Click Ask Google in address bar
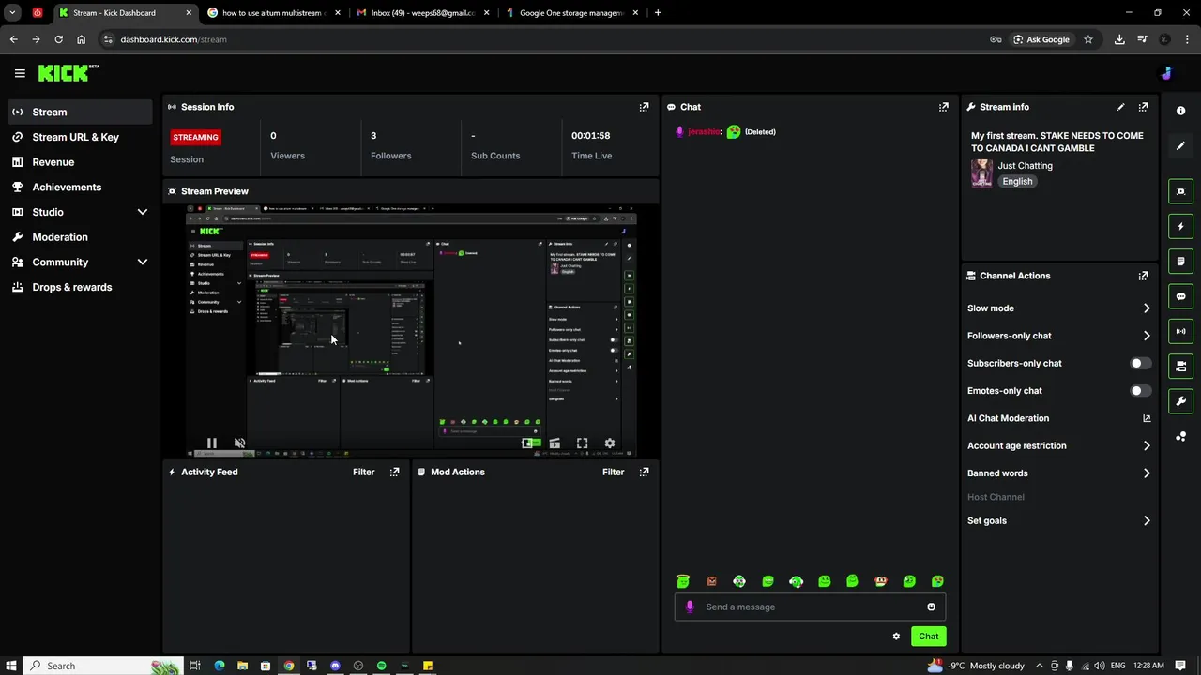Screen dimensions: 1201x675 [x=1041, y=39]
